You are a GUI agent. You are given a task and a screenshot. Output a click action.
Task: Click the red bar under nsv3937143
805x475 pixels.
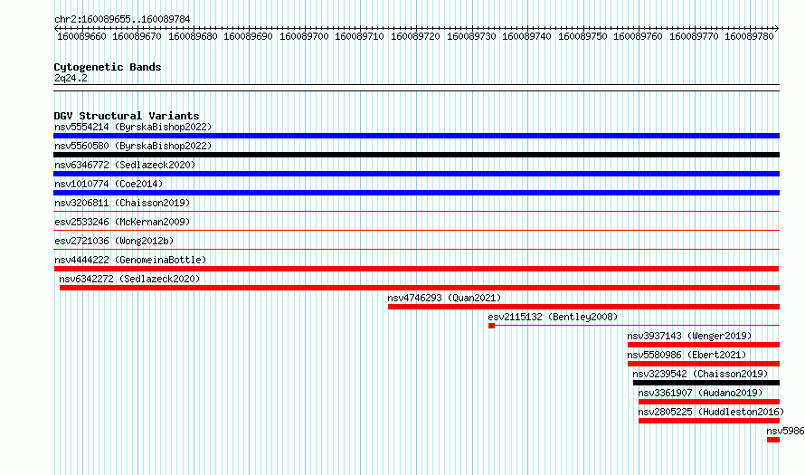tap(704, 345)
